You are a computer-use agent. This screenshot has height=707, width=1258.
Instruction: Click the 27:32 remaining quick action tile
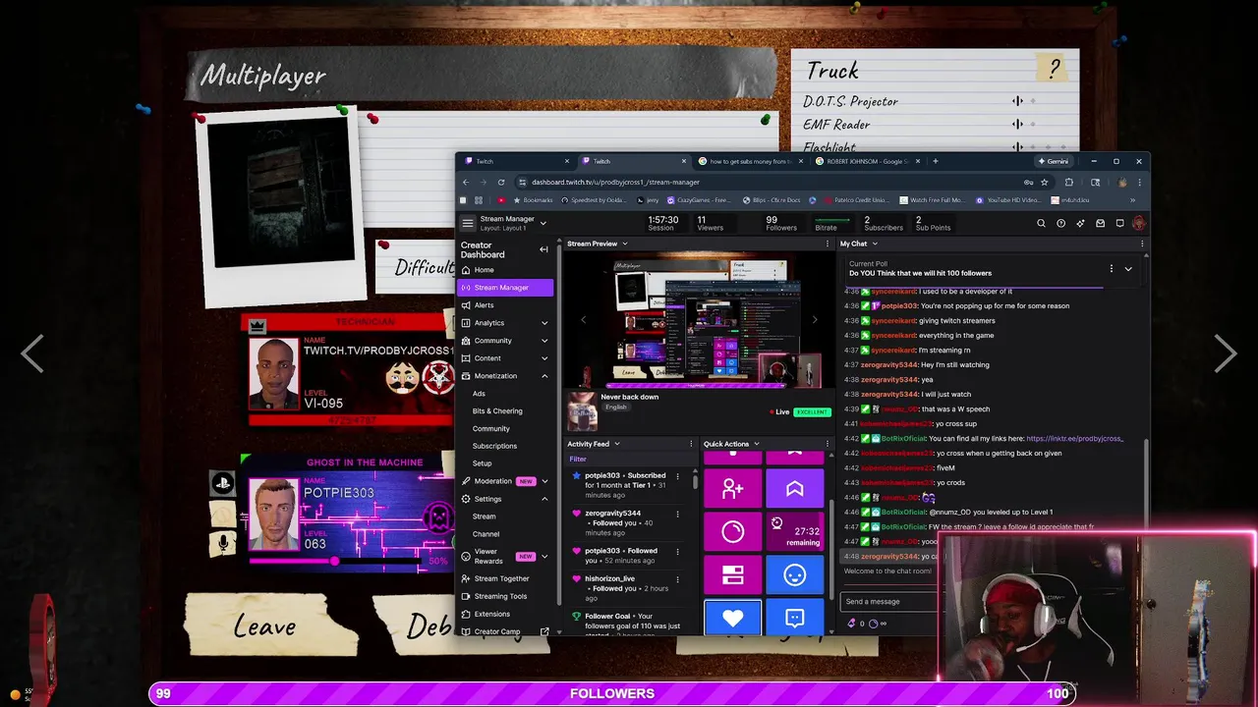coord(794,531)
